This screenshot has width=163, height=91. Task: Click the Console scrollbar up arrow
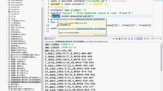click(x=161, y=44)
